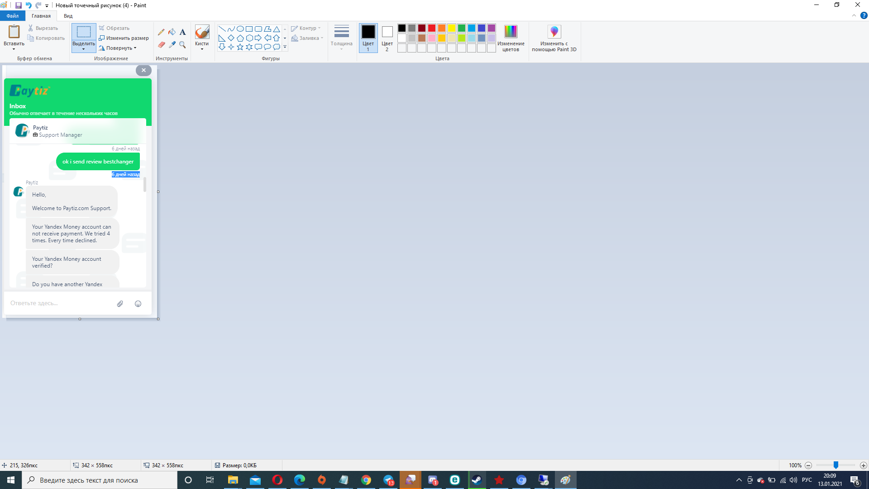Select the Color picker eyedropper tool

click(172, 45)
